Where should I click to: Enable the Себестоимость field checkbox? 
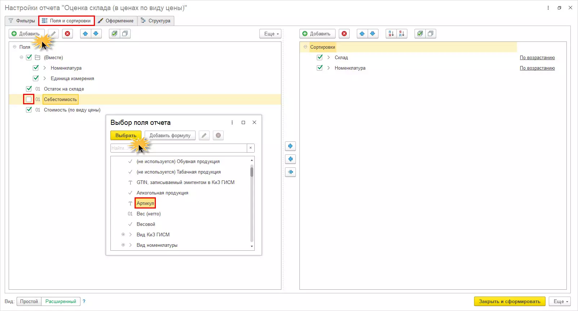click(29, 99)
